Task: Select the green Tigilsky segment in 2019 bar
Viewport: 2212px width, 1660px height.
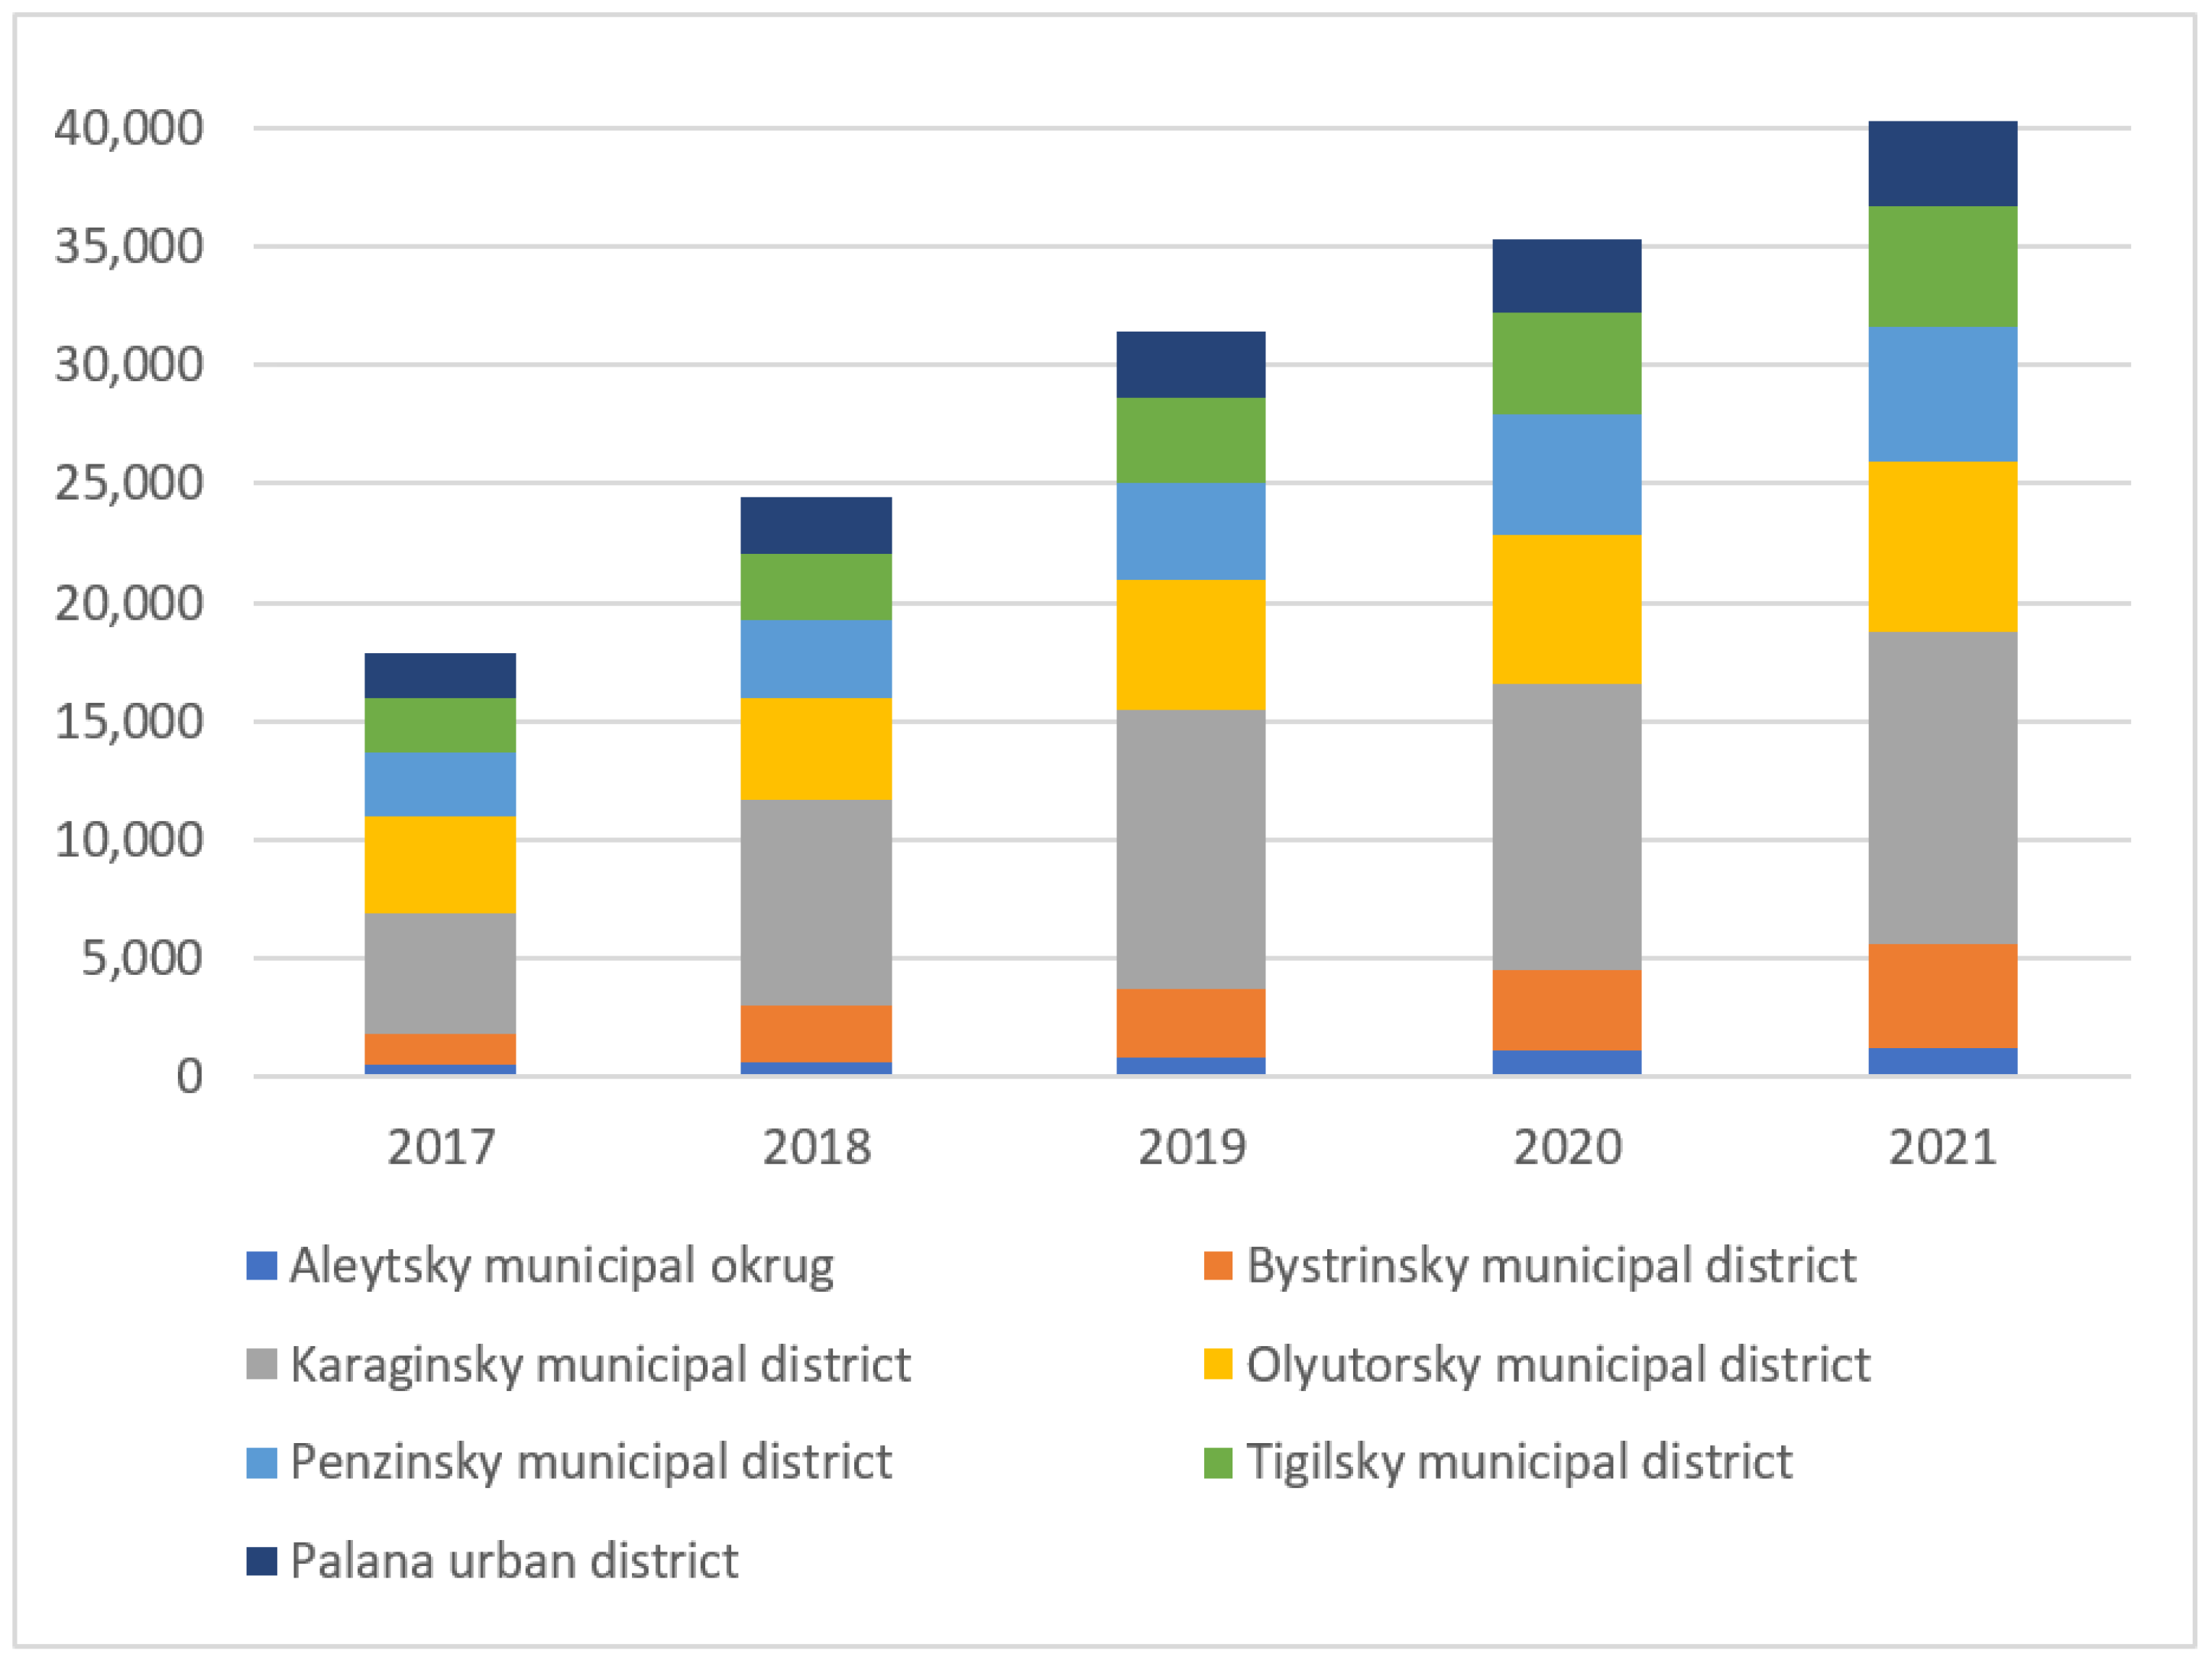Action: [x=1190, y=440]
